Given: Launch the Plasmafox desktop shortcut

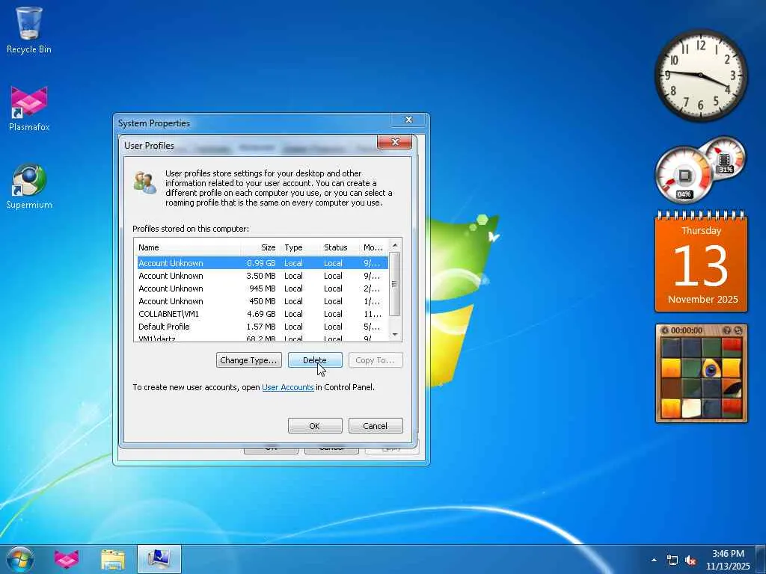Looking at the screenshot, I should 29,108.
